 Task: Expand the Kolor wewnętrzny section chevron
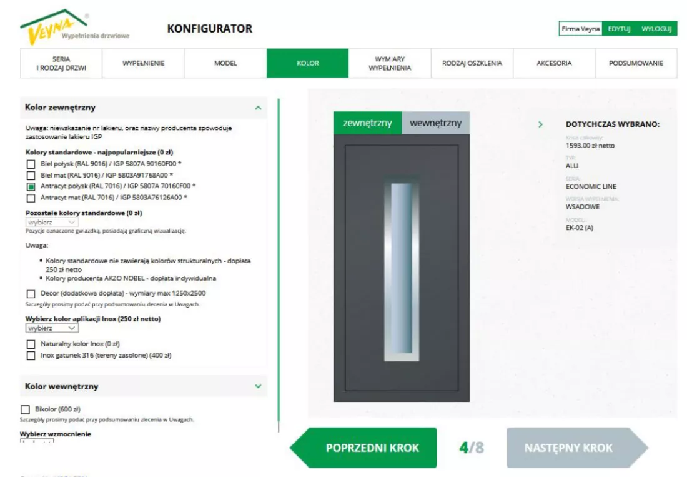[x=258, y=386]
